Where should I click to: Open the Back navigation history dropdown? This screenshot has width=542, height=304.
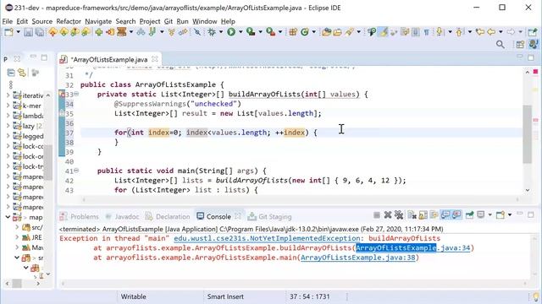point(501,32)
